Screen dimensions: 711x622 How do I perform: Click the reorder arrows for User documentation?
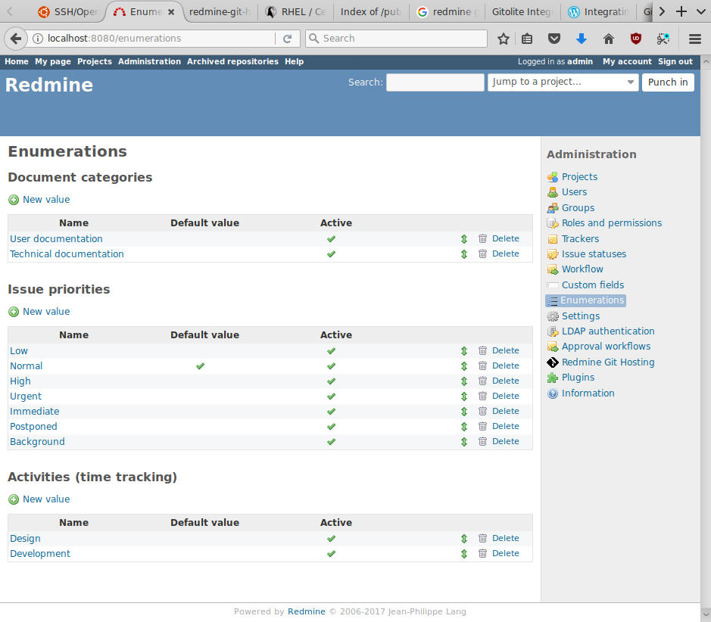click(464, 239)
